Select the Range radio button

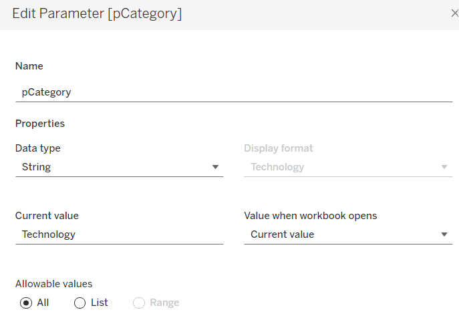[139, 303]
